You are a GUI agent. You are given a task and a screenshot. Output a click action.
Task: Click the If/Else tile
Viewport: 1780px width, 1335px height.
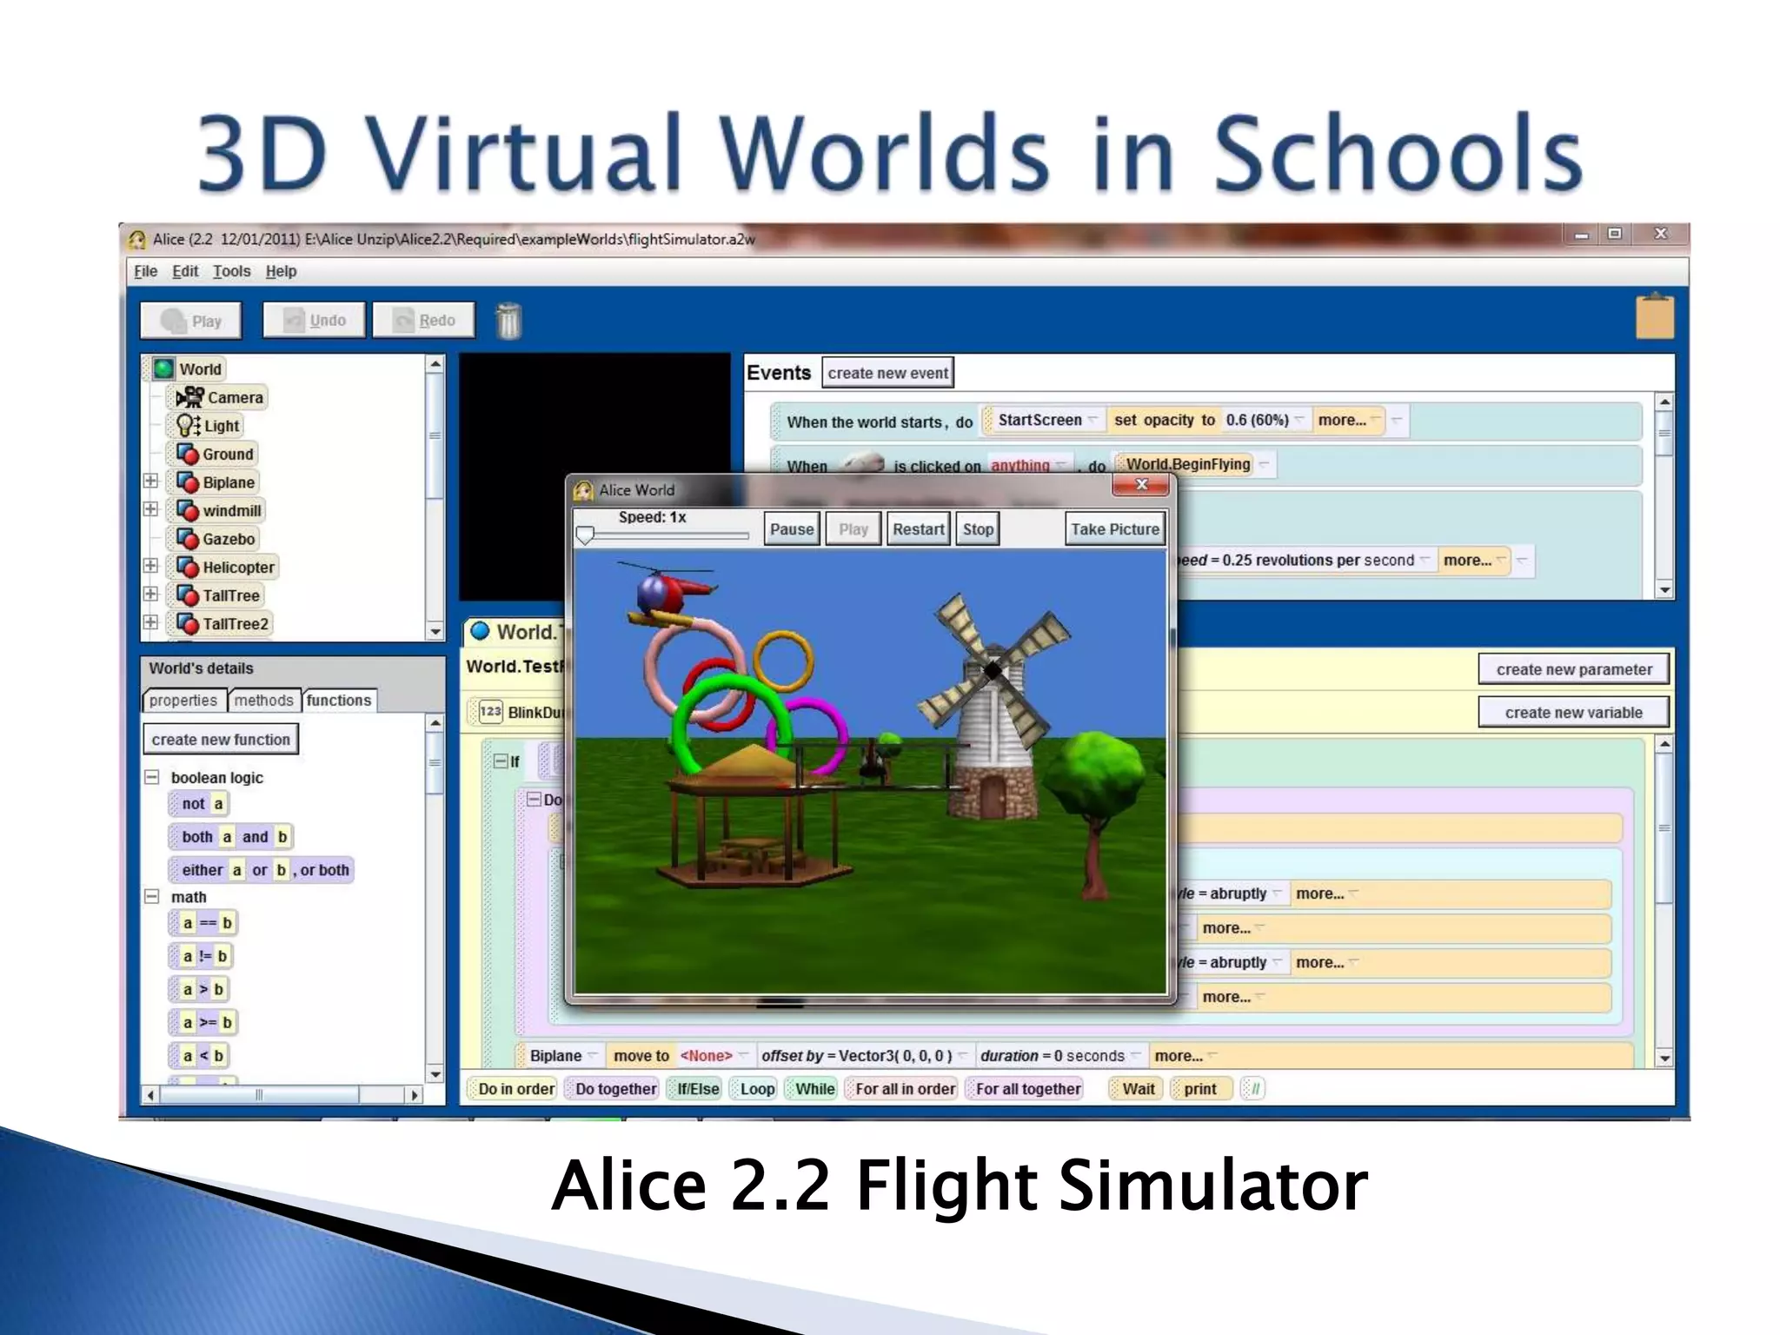click(694, 1088)
